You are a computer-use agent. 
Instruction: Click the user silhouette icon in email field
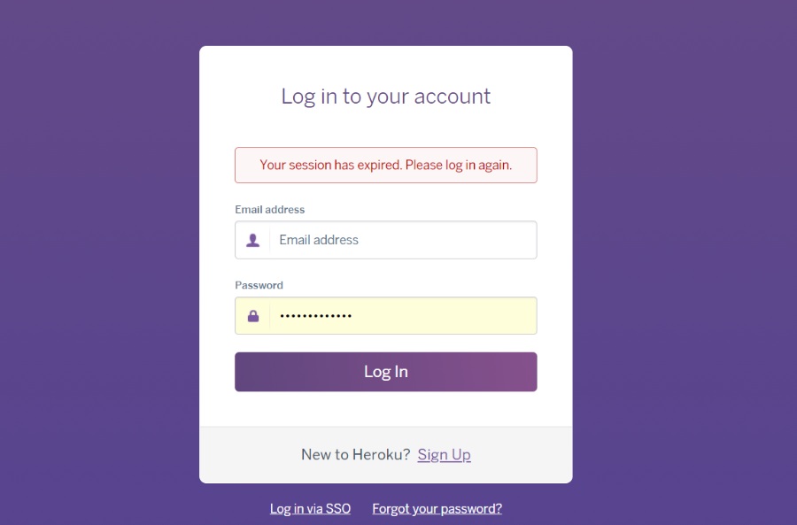click(x=252, y=240)
